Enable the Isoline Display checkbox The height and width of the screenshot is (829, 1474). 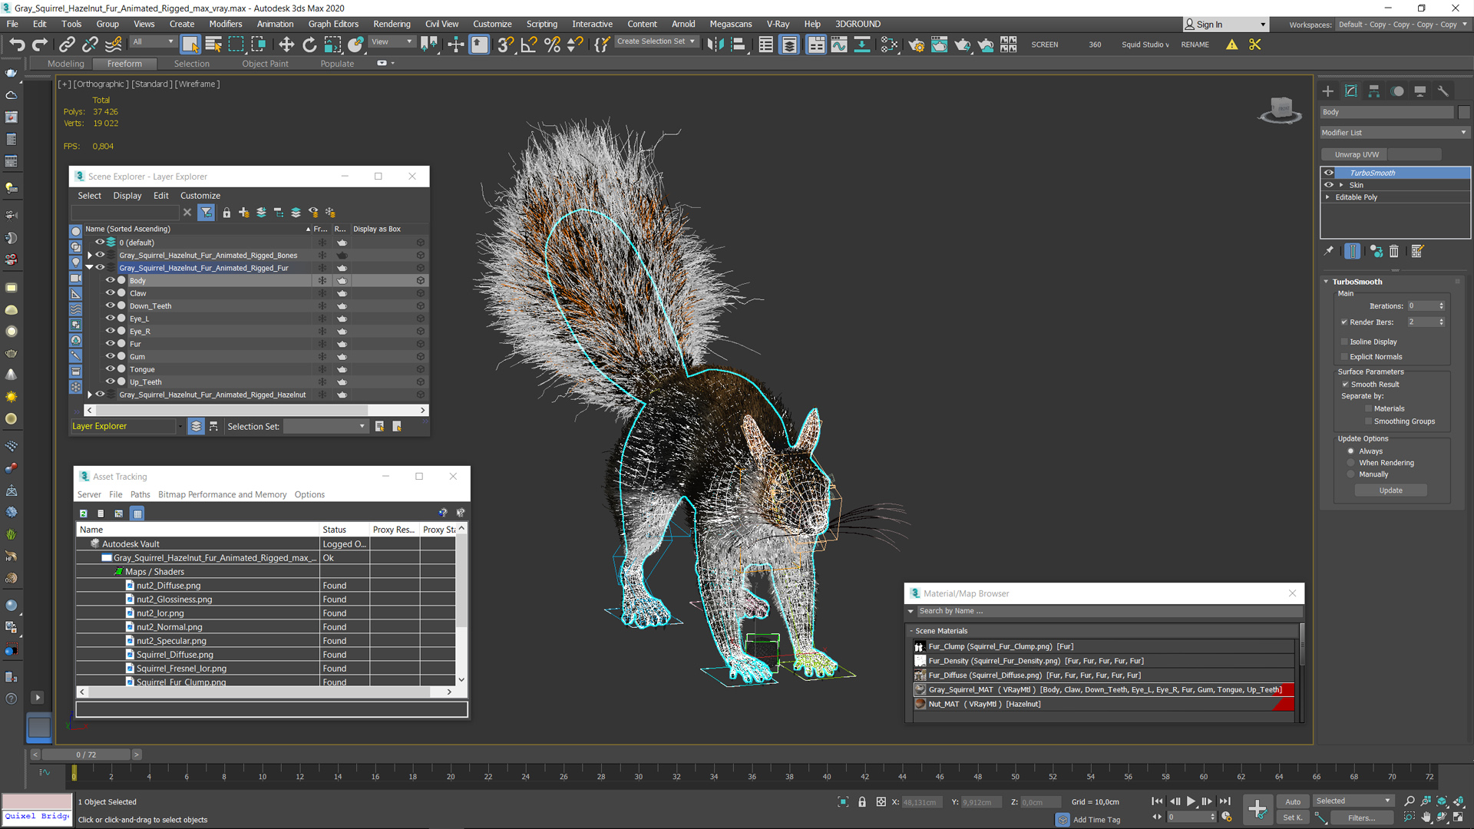pyautogui.click(x=1344, y=342)
